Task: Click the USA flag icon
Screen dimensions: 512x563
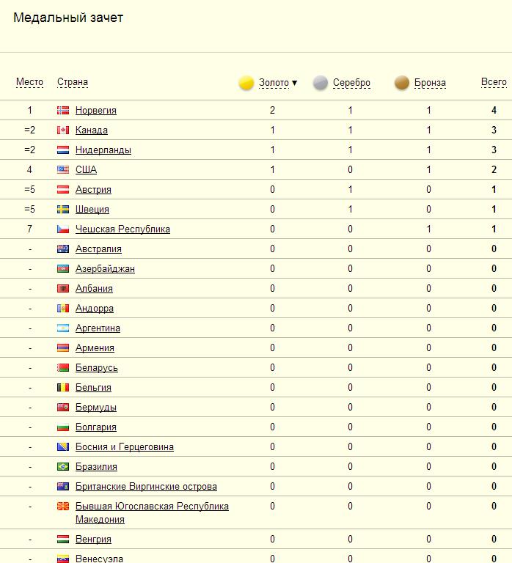Action: point(63,170)
